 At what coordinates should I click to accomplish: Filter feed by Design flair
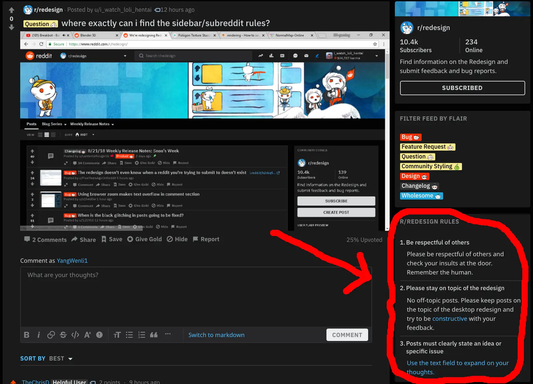coord(414,176)
